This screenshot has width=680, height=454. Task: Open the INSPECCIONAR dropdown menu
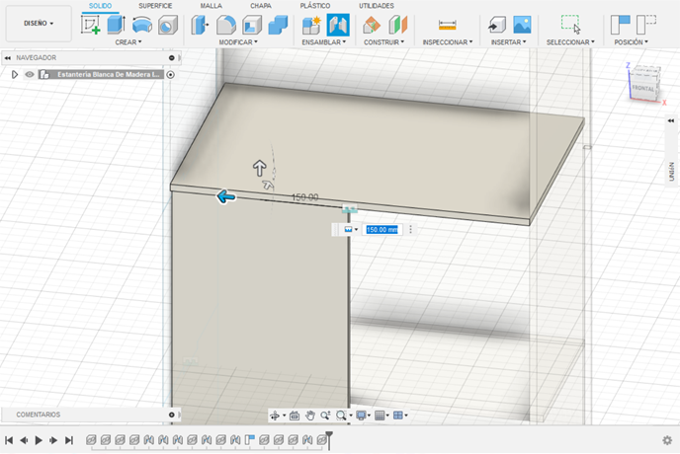[x=448, y=42]
